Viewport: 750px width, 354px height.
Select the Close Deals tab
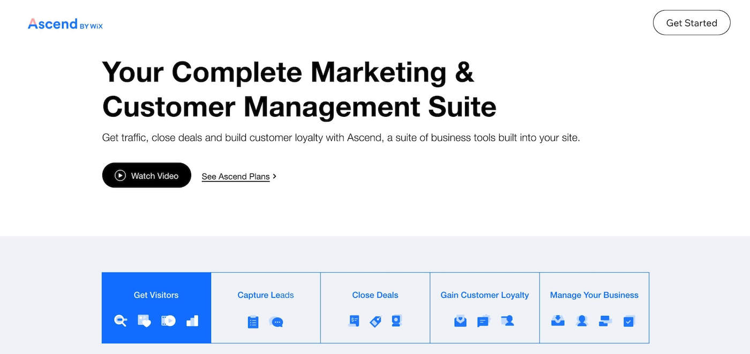click(375, 307)
